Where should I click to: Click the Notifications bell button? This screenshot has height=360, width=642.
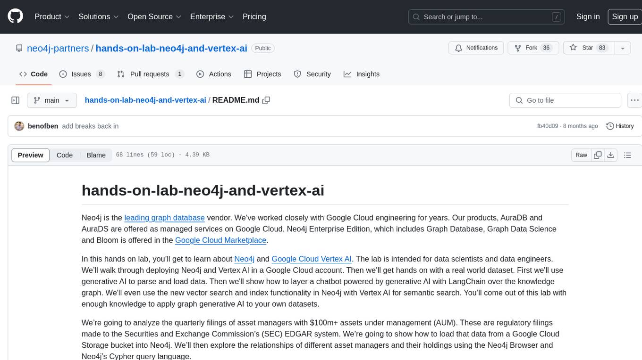tap(476, 48)
